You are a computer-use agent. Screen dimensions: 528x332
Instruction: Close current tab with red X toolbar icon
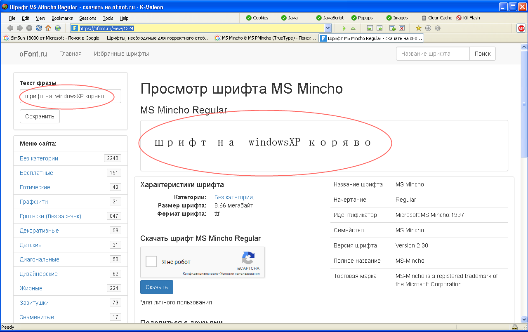point(402,28)
